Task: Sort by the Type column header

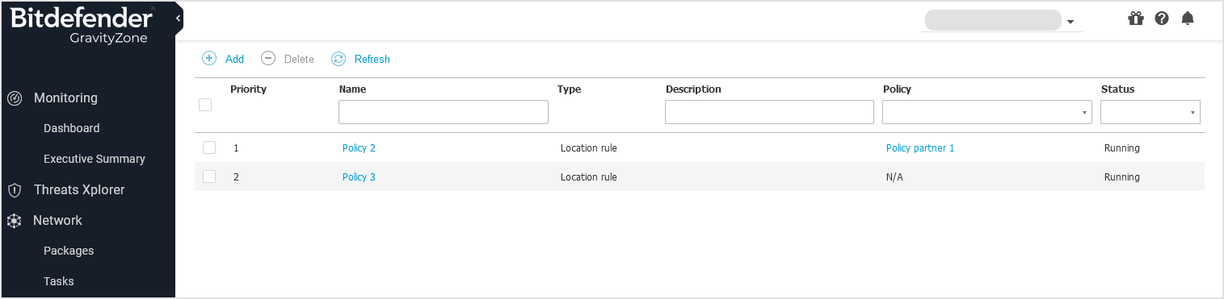Action: [x=569, y=89]
